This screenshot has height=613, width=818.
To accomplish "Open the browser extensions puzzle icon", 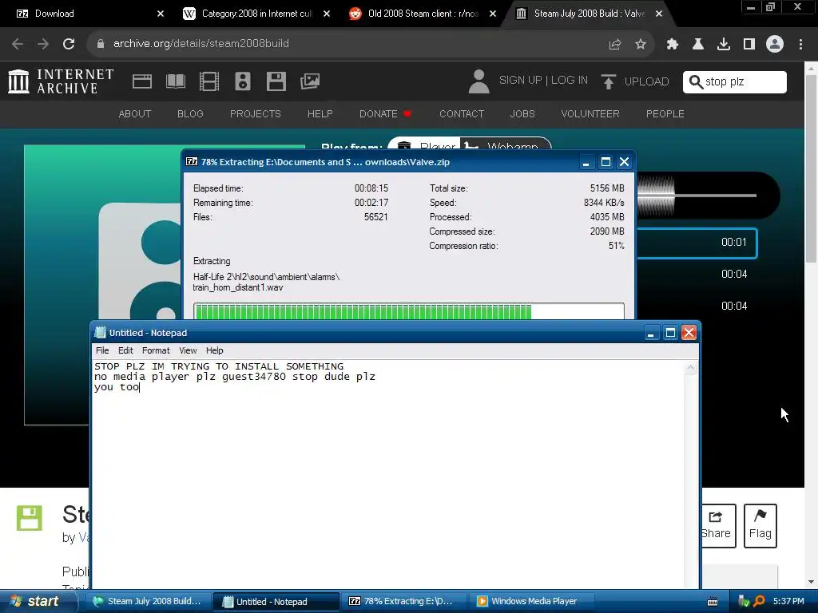I will 673,45.
